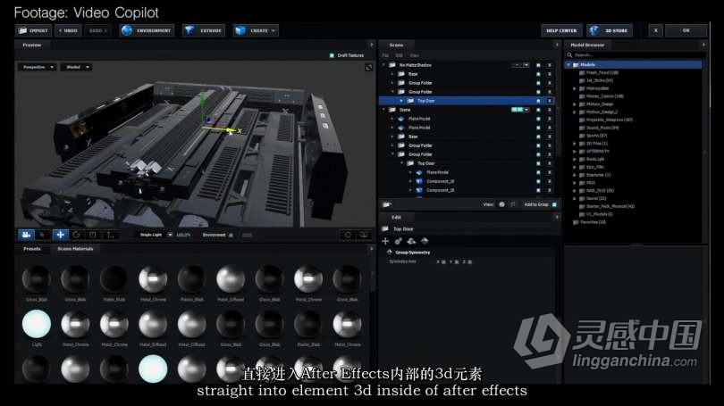
Task: Activate the Rotate tool below preview
Action: pos(76,235)
